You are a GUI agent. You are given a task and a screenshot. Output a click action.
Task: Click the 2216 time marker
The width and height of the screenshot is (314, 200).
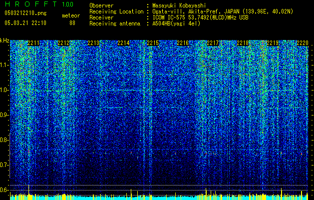coord(183,43)
